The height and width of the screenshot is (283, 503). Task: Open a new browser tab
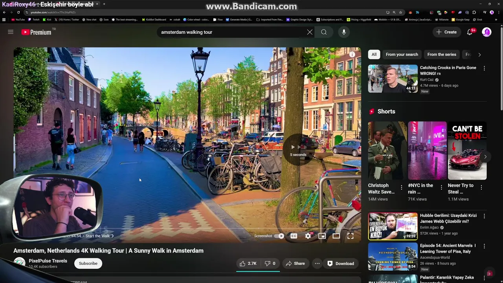point(104,4)
